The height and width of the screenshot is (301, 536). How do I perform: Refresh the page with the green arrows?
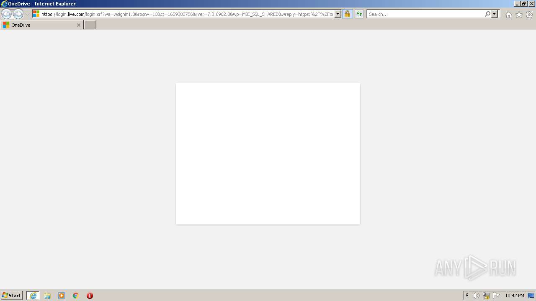359,14
